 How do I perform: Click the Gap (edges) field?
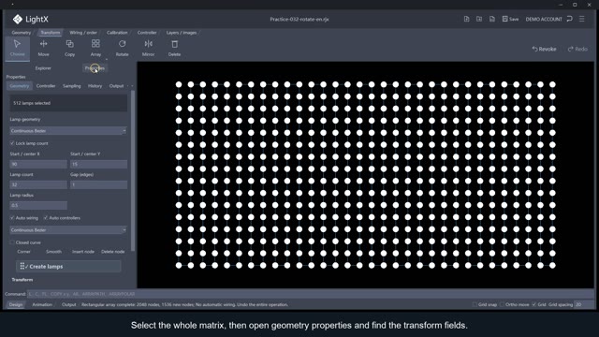tap(98, 184)
